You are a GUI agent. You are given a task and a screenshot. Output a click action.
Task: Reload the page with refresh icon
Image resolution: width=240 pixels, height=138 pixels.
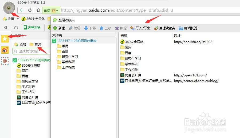pyautogui.click(x=30, y=10)
